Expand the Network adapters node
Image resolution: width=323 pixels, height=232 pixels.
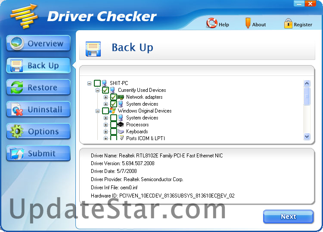(x=106, y=97)
